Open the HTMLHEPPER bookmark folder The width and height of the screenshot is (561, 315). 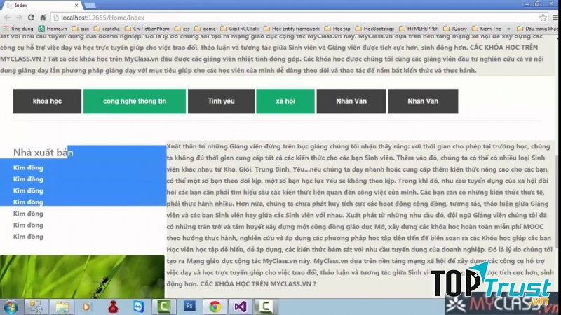point(419,29)
